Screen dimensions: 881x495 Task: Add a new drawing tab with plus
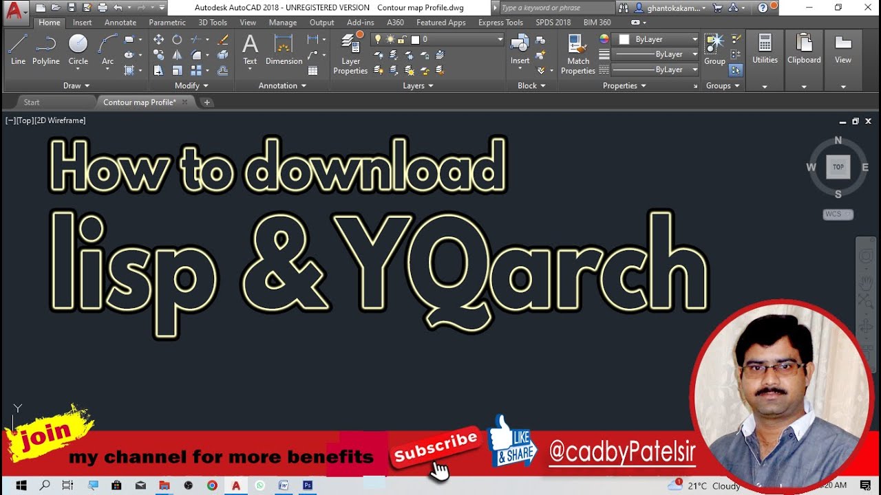coord(206,102)
